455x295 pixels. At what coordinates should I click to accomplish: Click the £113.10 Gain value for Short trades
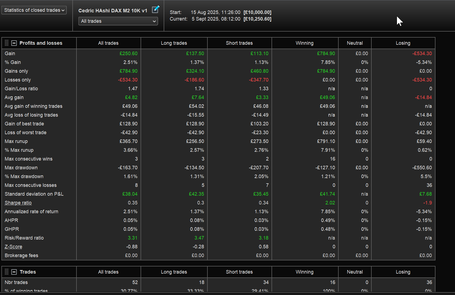coord(259,54)
